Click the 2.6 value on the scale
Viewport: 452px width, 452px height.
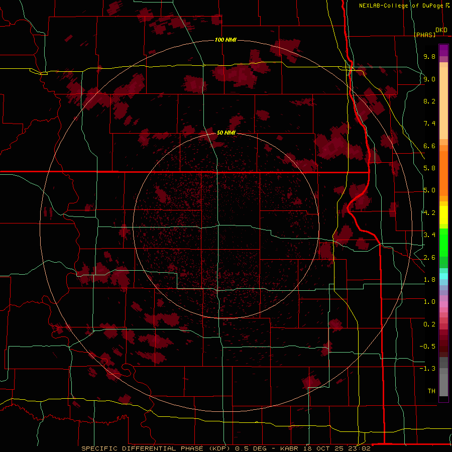429,258
